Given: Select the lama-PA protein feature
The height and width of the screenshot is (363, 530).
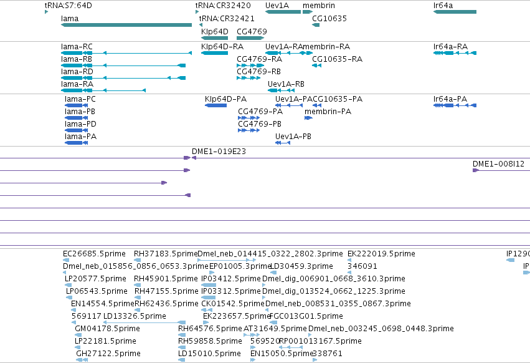Looking at the screenshot, I should (x=77, y=143).
